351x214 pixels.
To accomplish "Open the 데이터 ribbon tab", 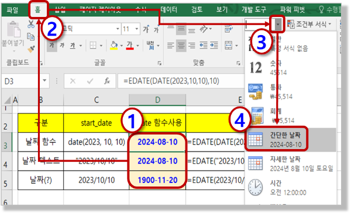I will coord(169,9).
